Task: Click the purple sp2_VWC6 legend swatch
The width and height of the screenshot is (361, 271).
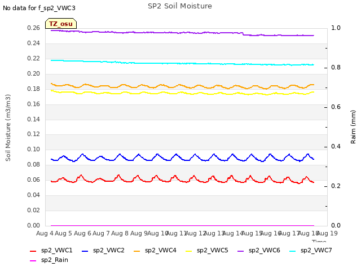Action: (241, 251)
